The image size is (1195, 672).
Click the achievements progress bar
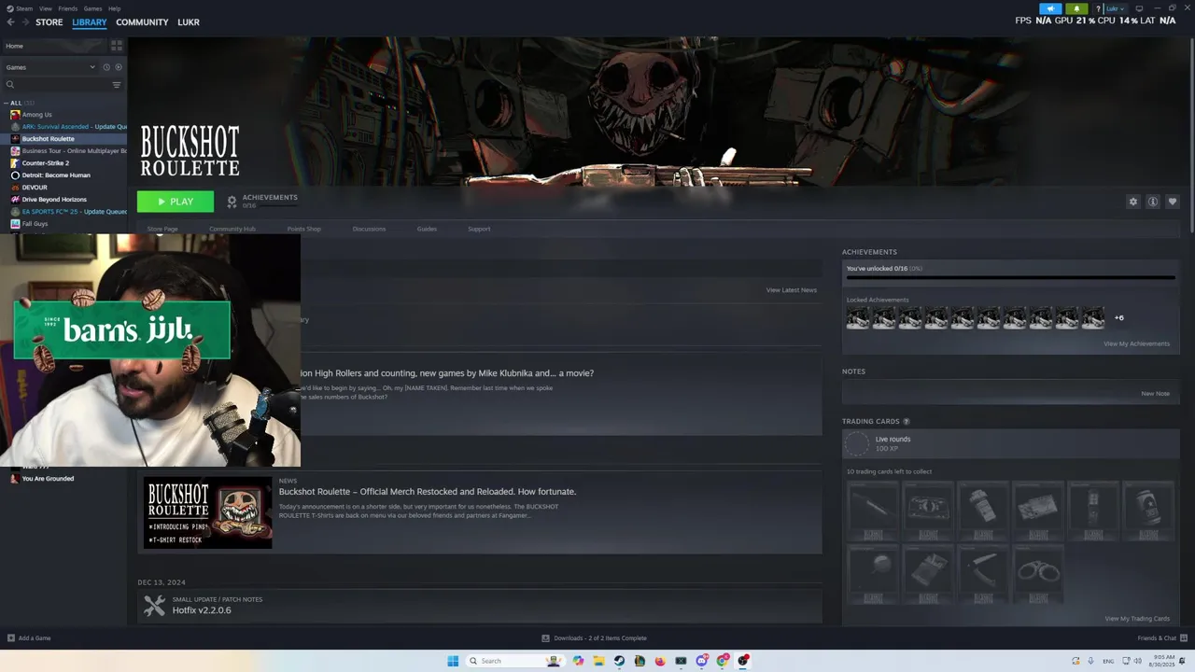coord(1010,277)
